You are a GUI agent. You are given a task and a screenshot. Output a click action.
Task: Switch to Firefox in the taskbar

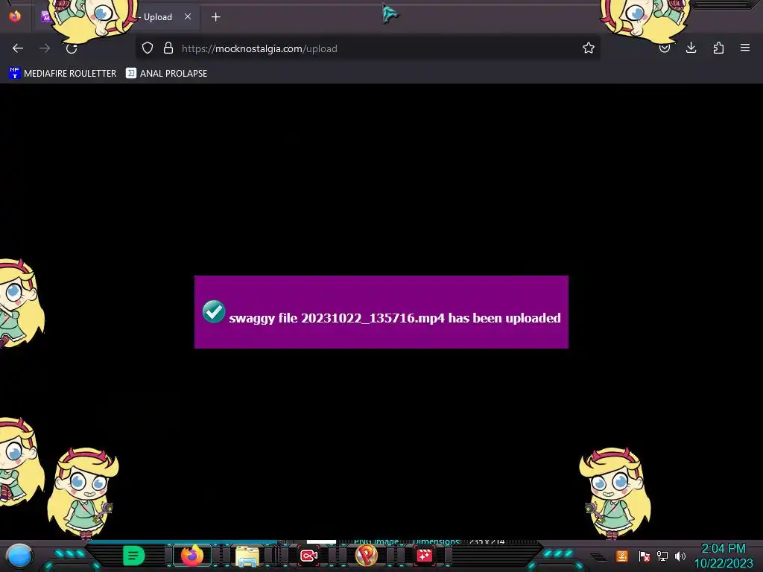[192, 556]
